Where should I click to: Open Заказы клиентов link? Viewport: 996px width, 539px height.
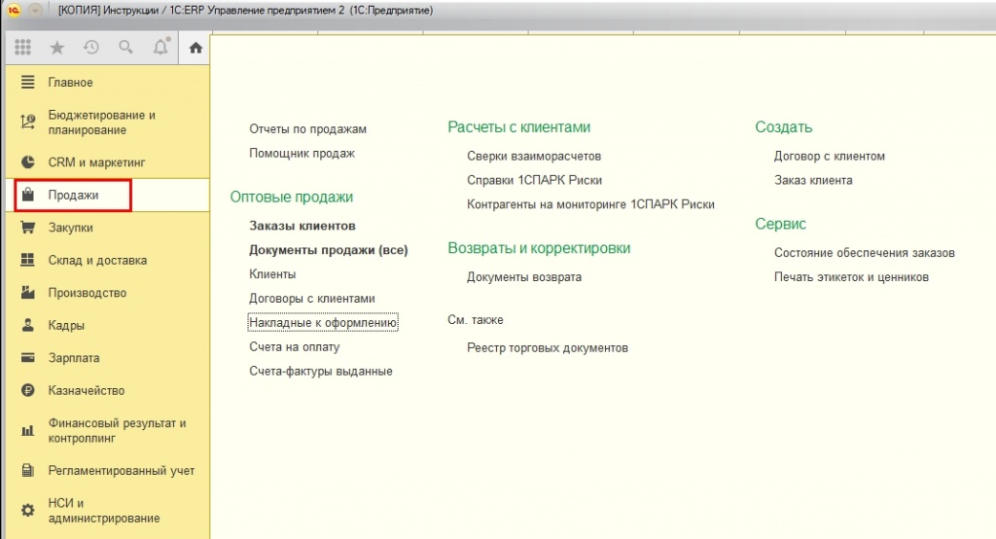pyautogui.click(x=302, y=226)
